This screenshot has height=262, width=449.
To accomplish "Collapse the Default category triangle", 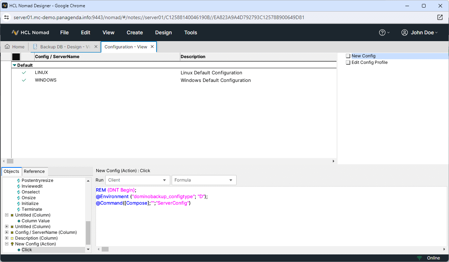I will click(14, 65).
